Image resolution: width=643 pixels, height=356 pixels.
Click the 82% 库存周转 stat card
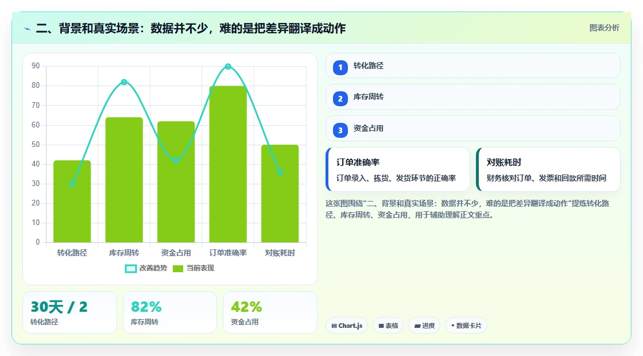click(x=170, y=312)
